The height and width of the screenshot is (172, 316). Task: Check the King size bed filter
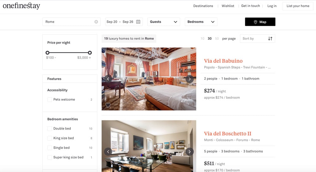coord(50,138)
